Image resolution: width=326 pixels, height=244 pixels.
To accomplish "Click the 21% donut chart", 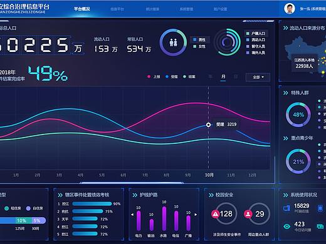I will [x=298, y=161].
